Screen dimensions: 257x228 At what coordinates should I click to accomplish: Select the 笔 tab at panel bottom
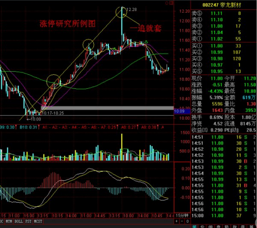tap(194, 227)
